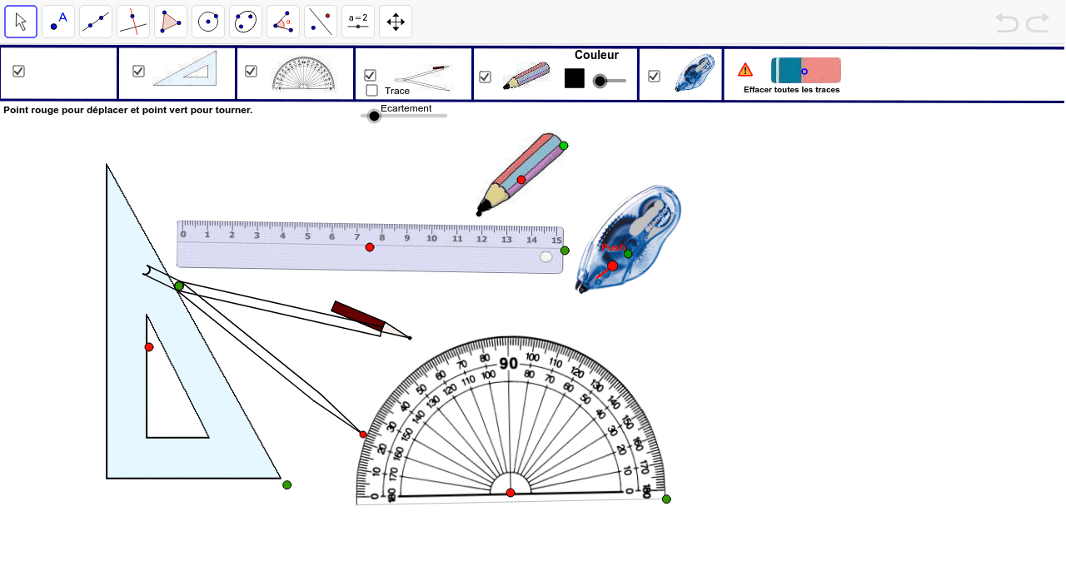
Task: Select the Circle with center tool
Action: (207, 21)
